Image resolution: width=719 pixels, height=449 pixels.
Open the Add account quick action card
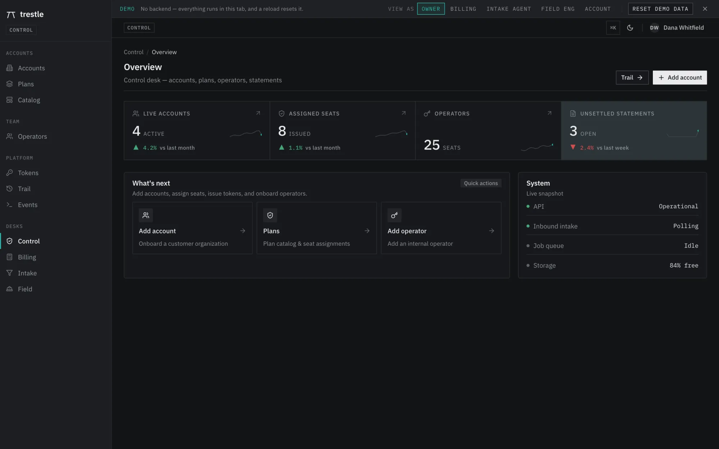[x=192, y=228]
